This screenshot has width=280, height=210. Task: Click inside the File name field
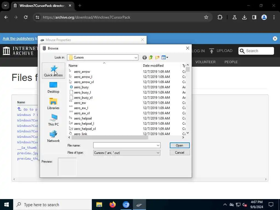[125, 145]
